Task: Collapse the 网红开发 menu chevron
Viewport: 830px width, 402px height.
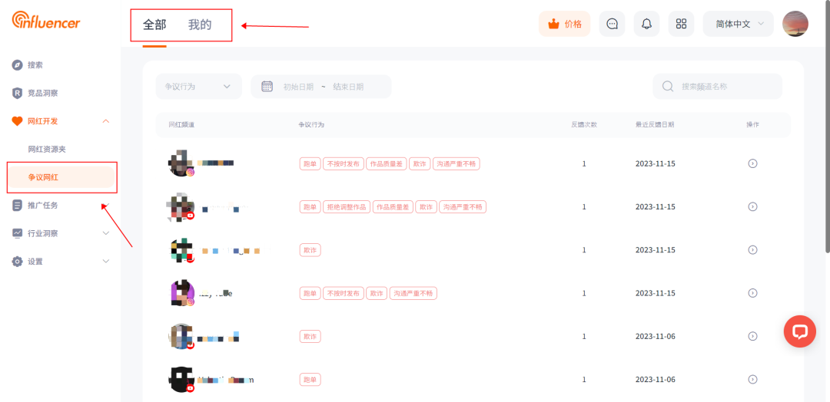Action: 105,121
